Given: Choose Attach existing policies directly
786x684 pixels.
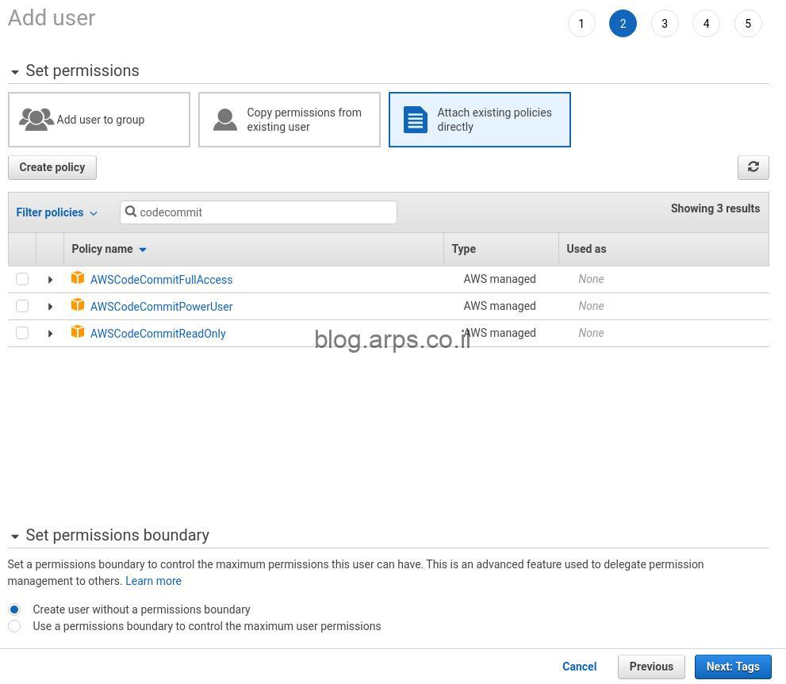Looking at the screenshot, I should (x=480, y=120).
